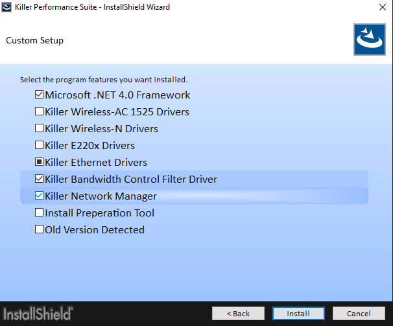
Task: Uncheck Microsoft .NET 4.0 Framework checkbox
Action: pos(39,95)
